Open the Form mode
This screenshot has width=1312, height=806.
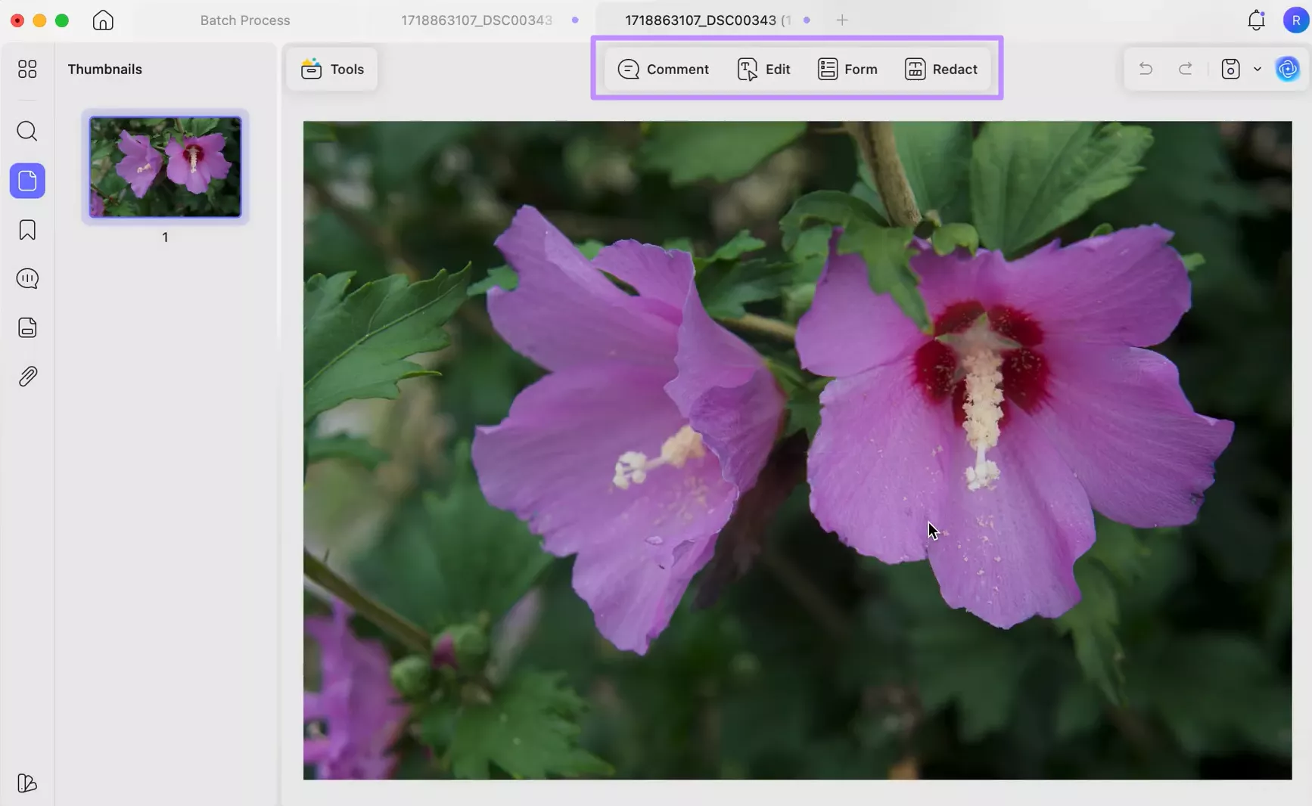pos(847,70)
